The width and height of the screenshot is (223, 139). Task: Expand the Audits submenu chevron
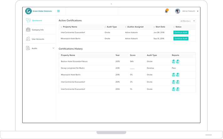(x=53, y=48)
